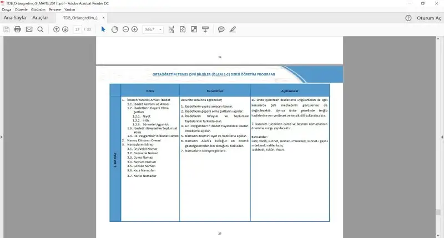Viewport: 444px width, 238px height.
Task: Click the Fit one full page icon
Action: [x=183, y=29]
